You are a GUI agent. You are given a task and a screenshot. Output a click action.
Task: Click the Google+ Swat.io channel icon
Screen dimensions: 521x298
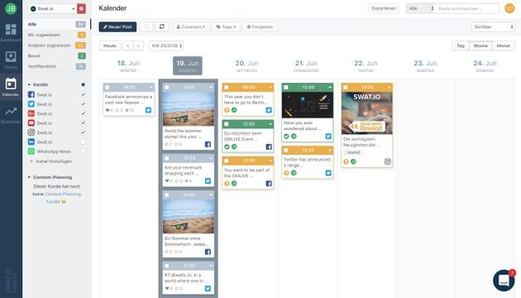coord(31,113)
